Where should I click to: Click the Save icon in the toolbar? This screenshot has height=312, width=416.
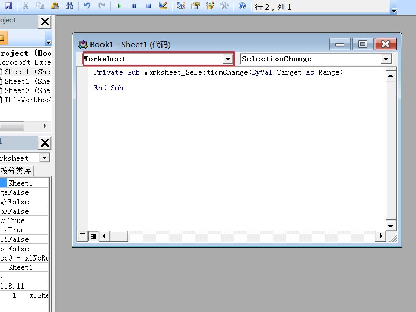pos(8,6)
